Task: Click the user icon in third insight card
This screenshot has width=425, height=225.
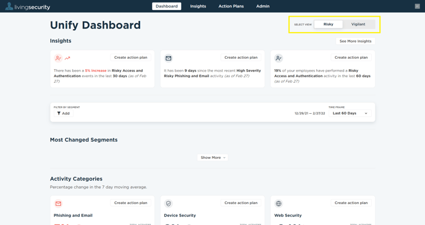Action: pos(279,58)
